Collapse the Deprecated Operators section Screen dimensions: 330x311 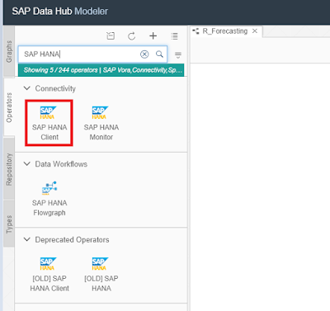(x=27, y=239)
